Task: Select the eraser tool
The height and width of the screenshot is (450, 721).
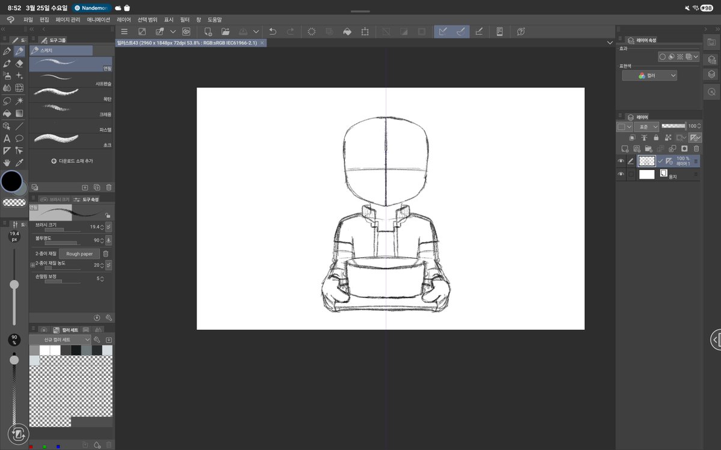Action: tap(19, 63)
